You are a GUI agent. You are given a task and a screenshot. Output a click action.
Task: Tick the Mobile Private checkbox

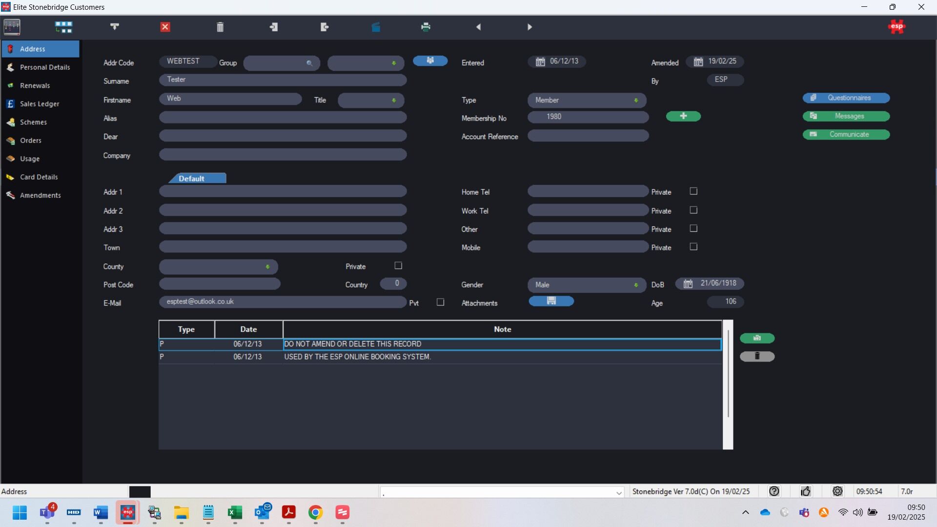(x=693, y=247)
